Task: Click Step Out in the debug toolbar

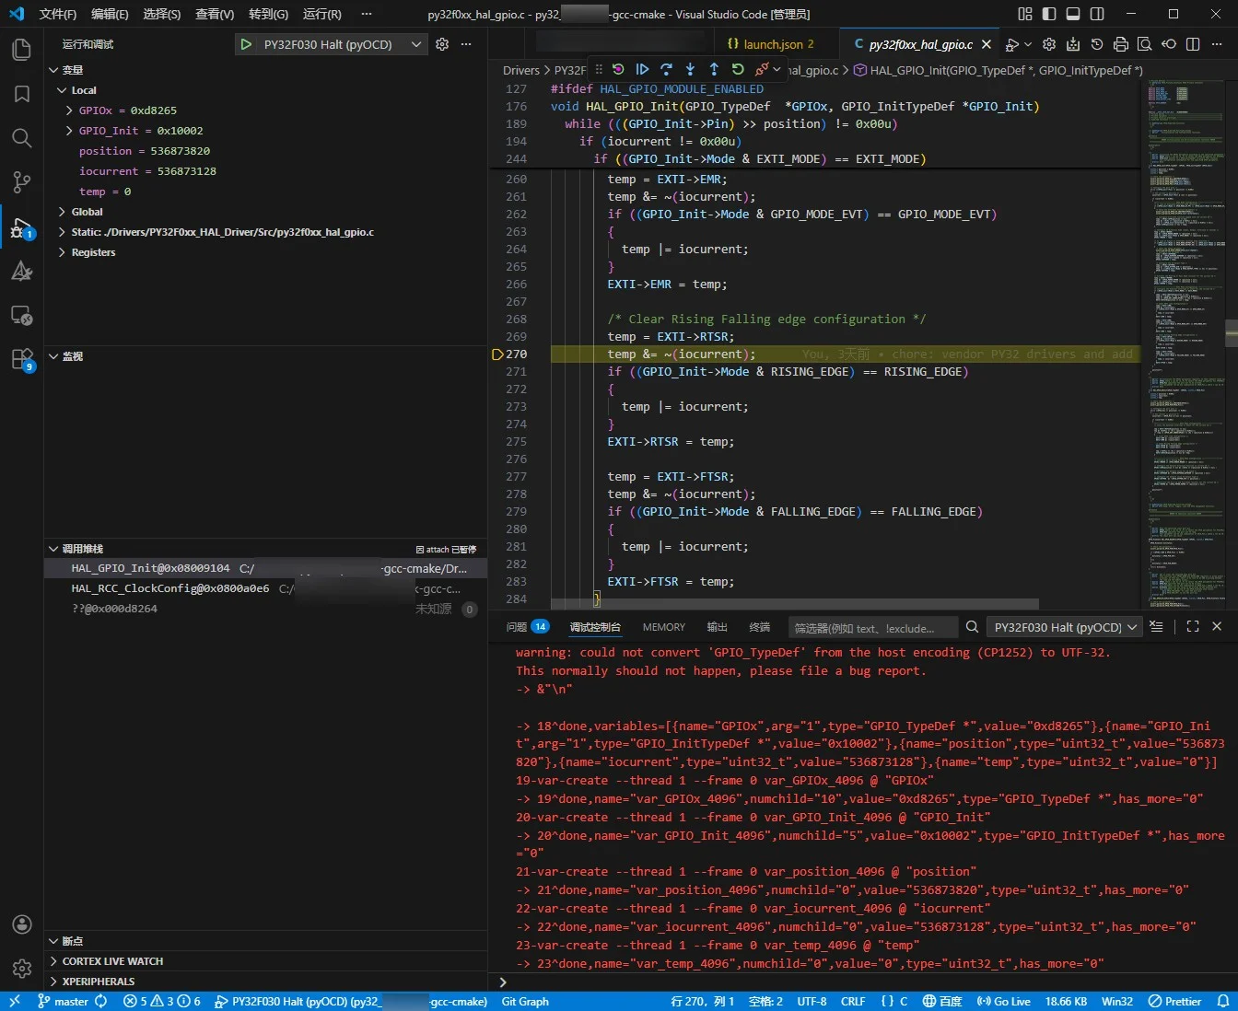Action: point(714,69)
